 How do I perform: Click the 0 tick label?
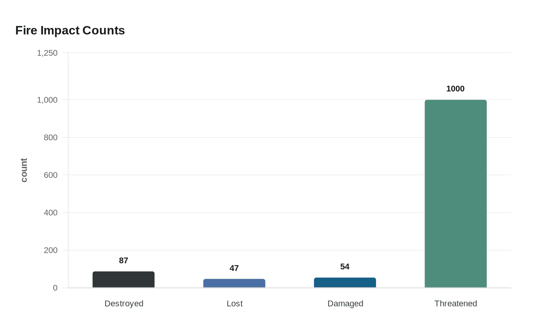click(x=55, y=288)
